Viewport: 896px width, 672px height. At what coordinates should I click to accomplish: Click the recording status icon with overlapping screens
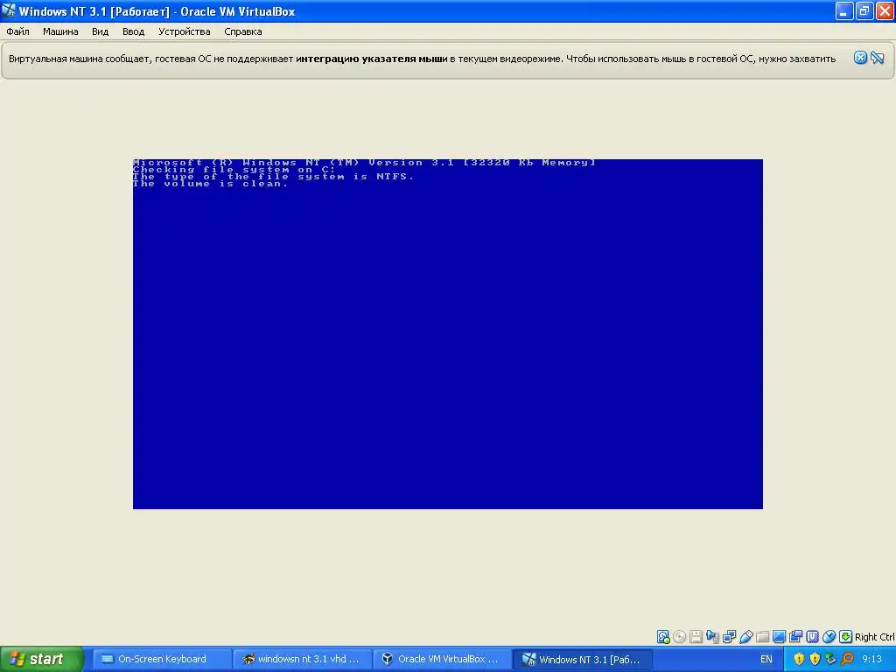tap(795, 637)
